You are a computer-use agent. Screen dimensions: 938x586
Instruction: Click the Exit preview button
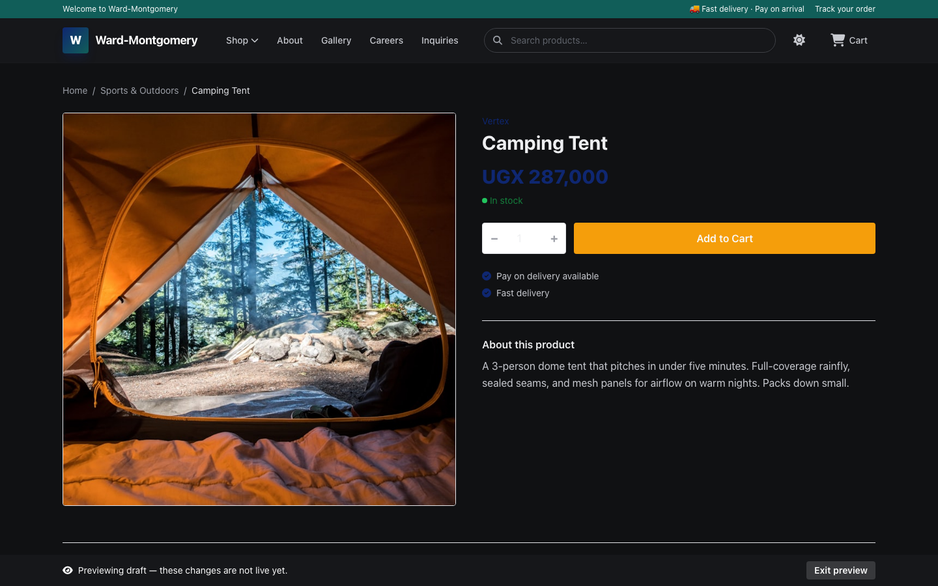pyautogui.click(x=840, y=570)
